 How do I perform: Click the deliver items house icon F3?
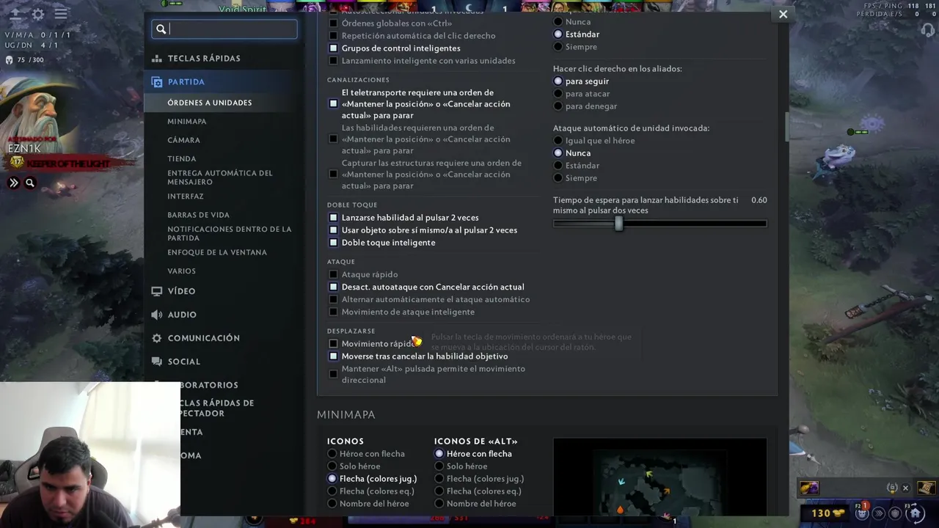(x=915, y=513)
